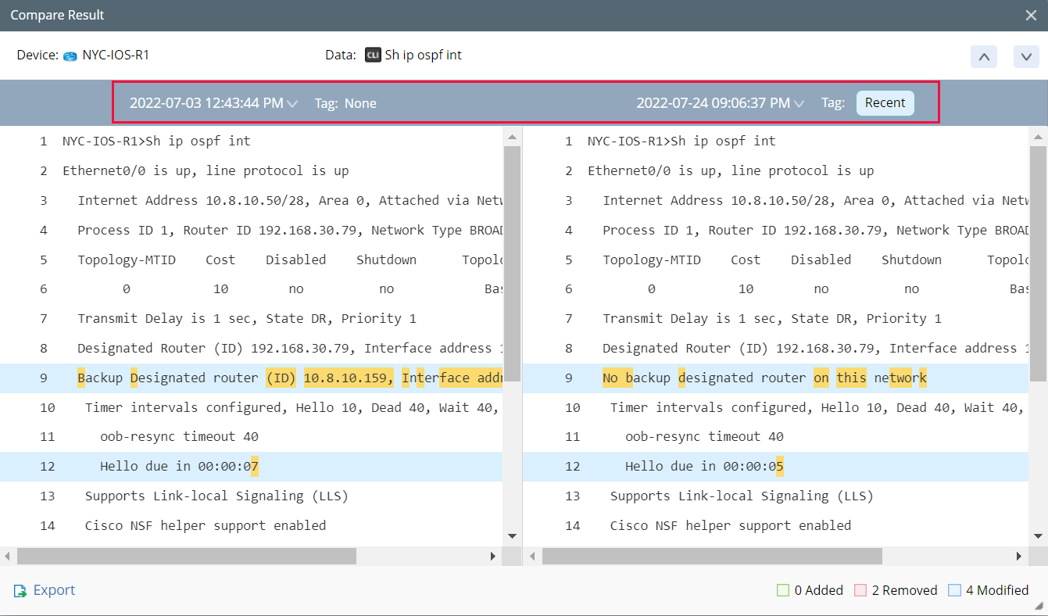
Task: Click the CLI badge before Sh ip ospf int
Action: tap(372, 55)
